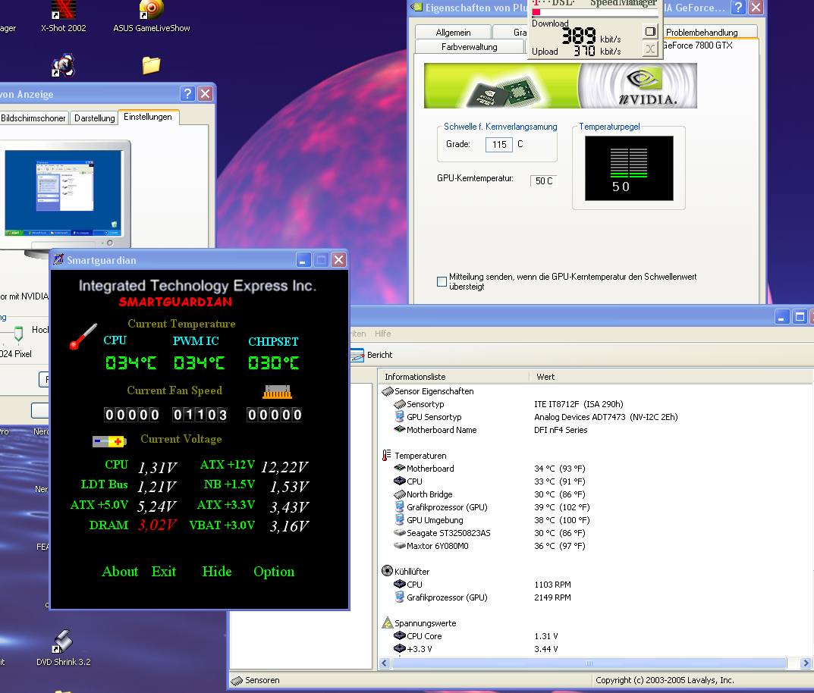The height and width of the screenshot is (693, 814).
Task: Open X-Shot 2002 desktop shortcut
Action: pyautogui.click(x=64, y=17)
